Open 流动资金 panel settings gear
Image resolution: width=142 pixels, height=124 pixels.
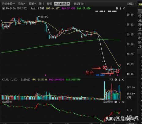click(116, 102)
